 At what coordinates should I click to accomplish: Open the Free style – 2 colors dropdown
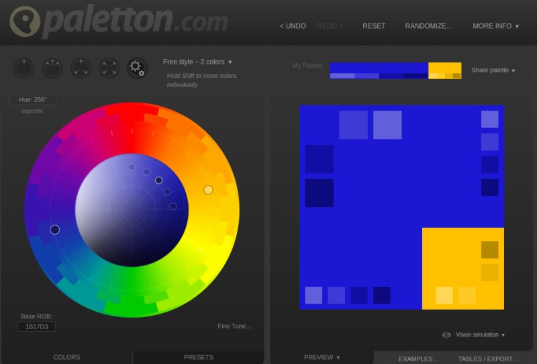[x=197, y=62]
